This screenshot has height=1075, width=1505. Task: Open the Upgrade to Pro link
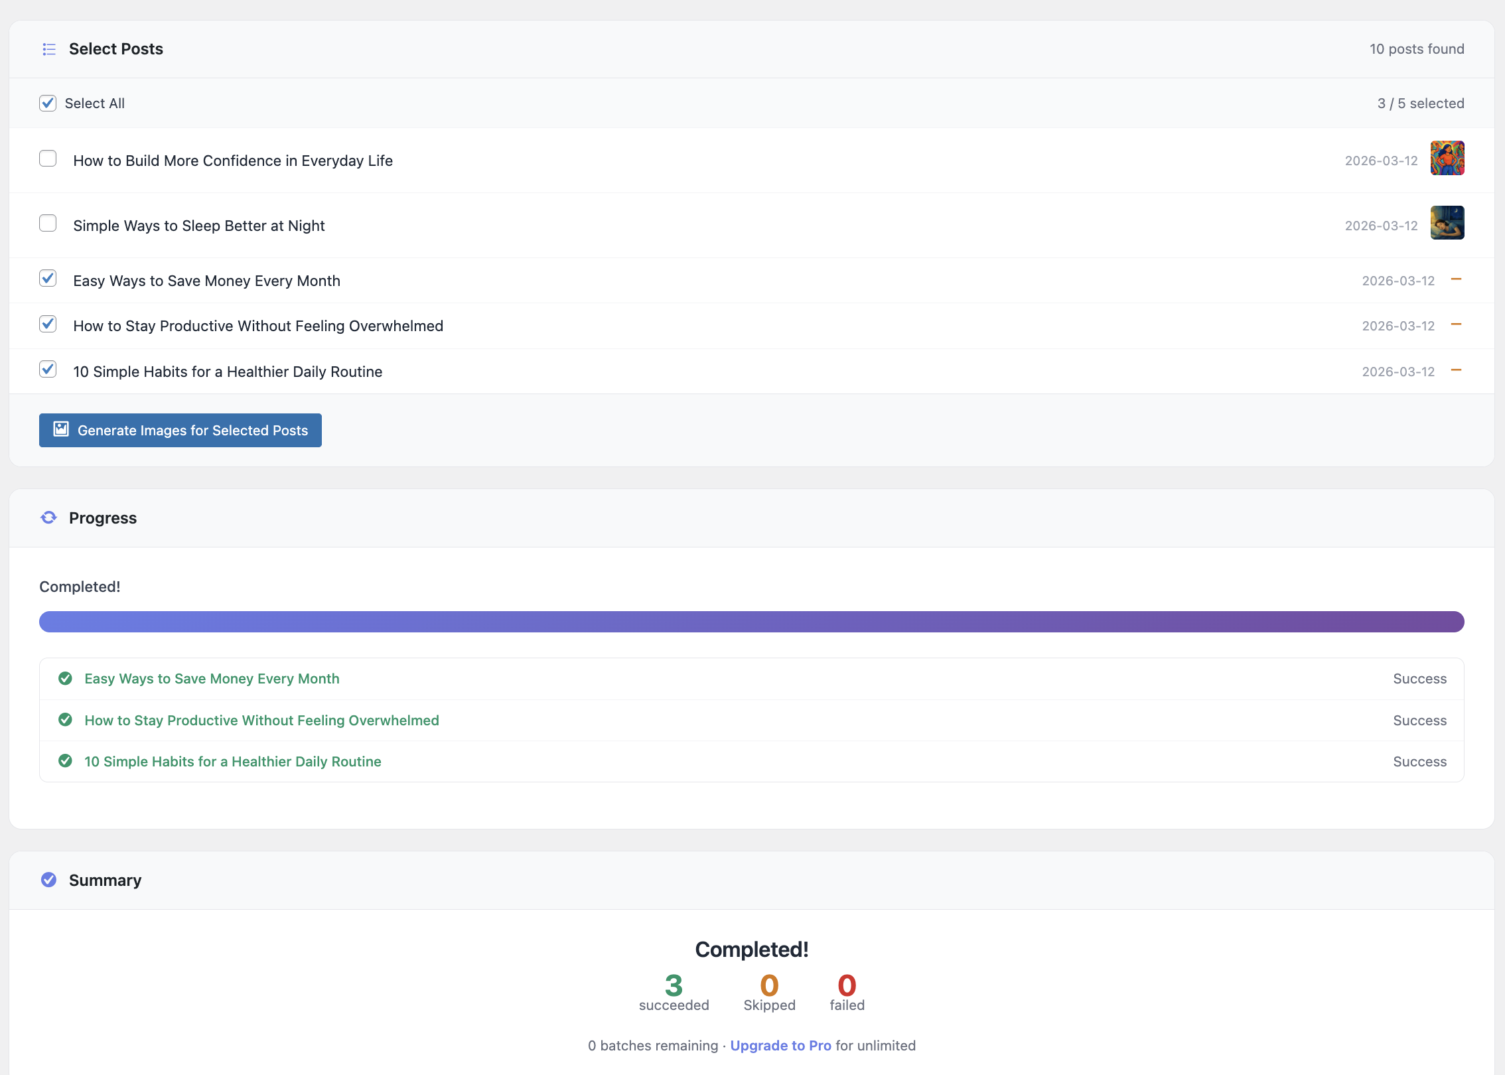click(780, 1045)
